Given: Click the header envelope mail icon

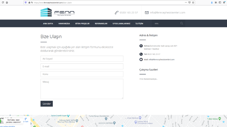Looking at the screenshot, I should click(x=147, y=13).
